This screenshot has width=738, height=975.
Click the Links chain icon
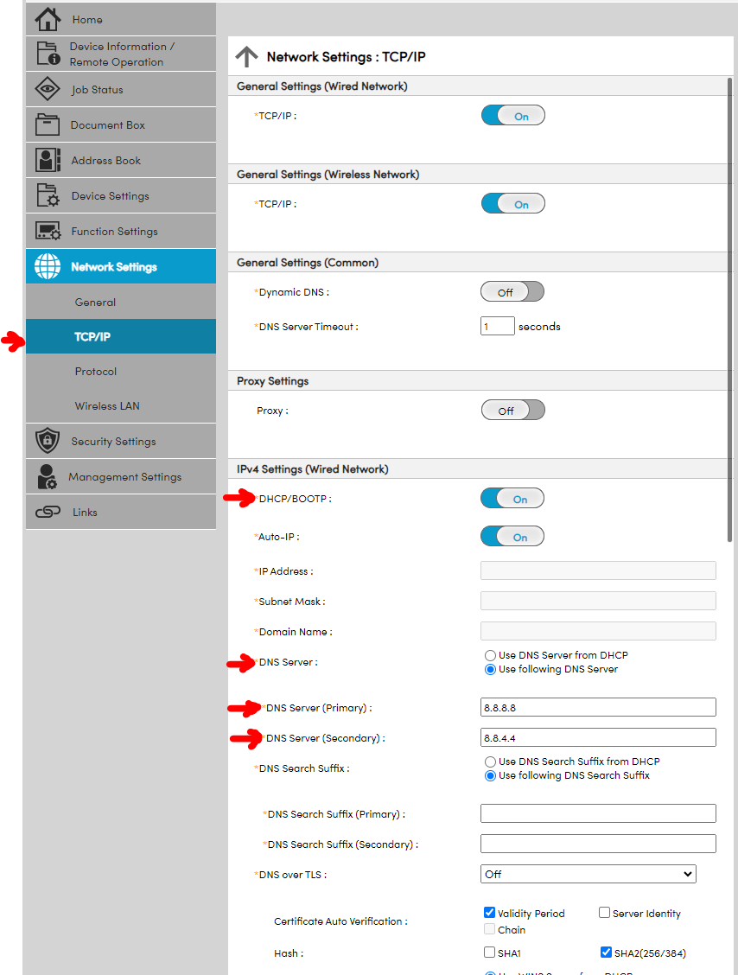(48, 512)
